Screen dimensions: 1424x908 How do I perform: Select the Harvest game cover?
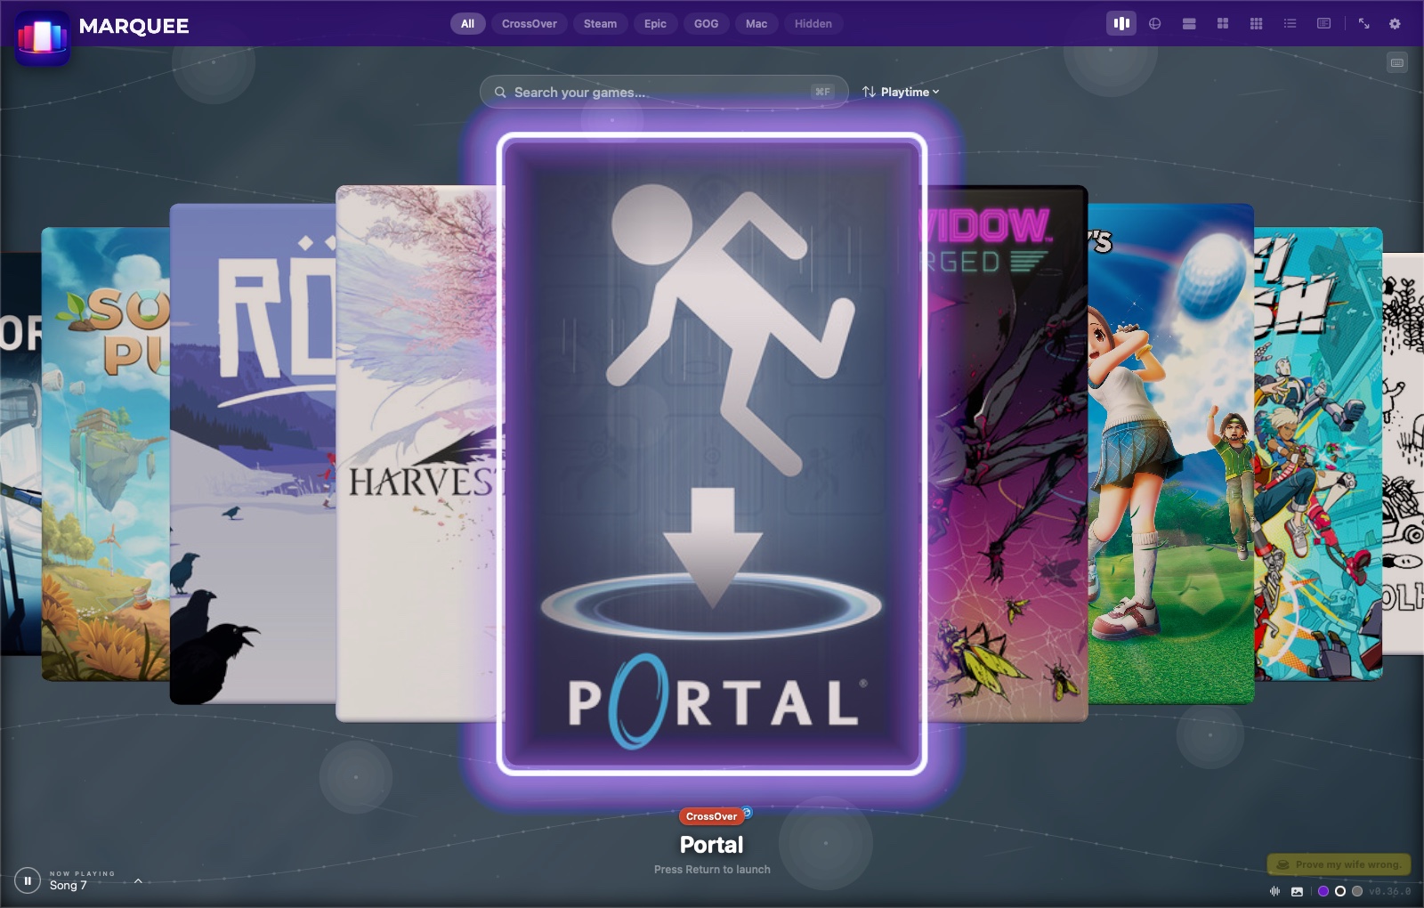pos(417,454)
